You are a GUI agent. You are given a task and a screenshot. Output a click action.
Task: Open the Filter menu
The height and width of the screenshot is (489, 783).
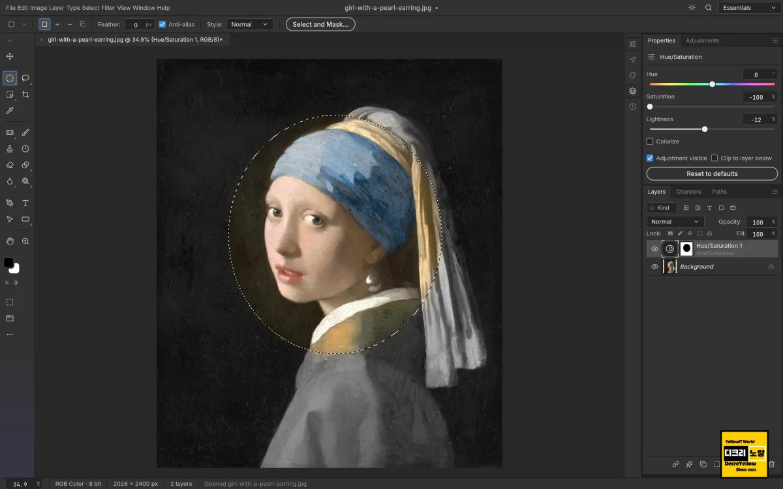[108, 8]
